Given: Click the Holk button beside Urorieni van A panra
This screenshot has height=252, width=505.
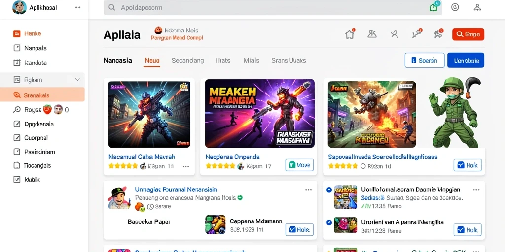Looking at the screenshot, I should [468, 229].
